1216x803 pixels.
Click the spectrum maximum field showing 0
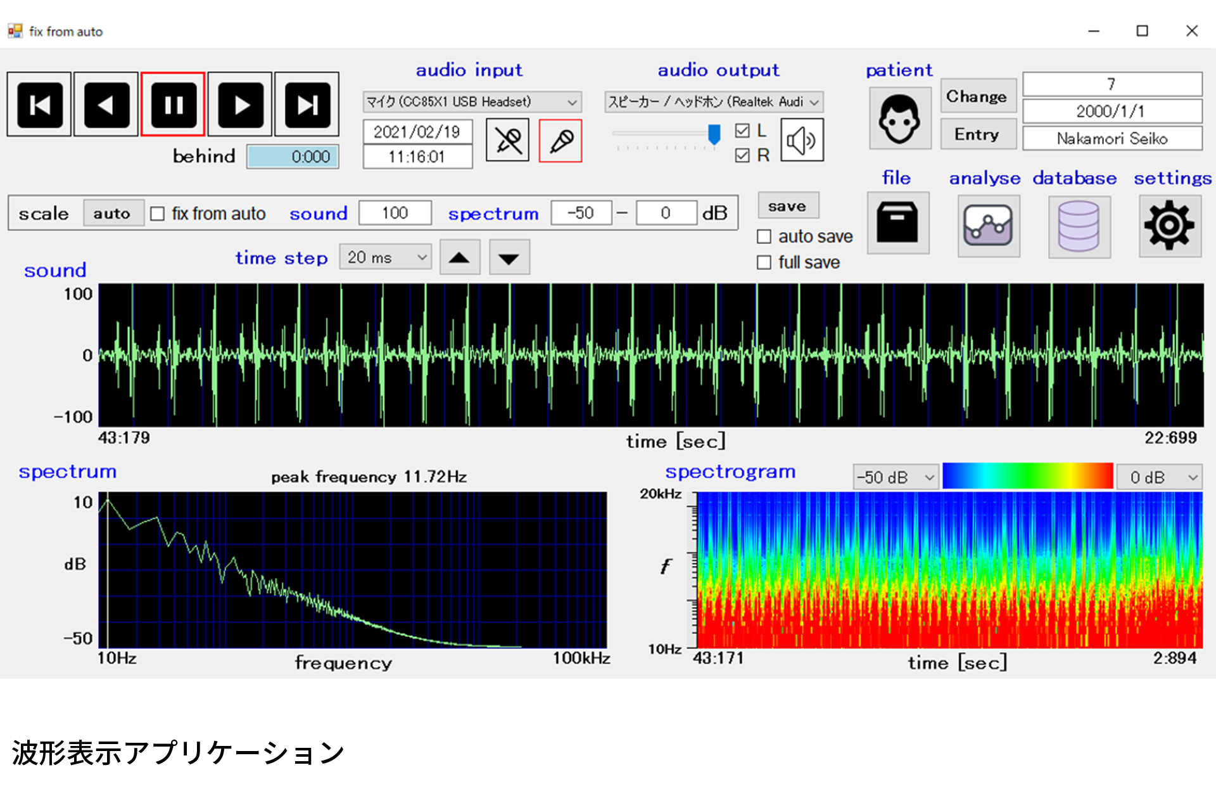point(666,213)
